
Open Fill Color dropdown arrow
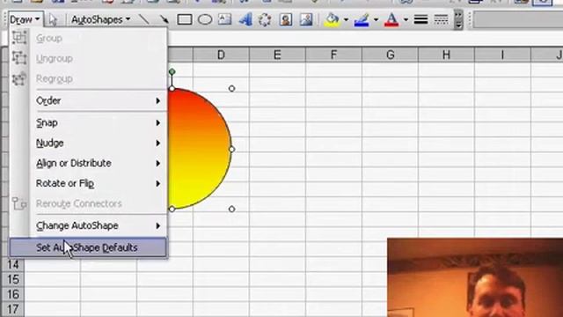346,19
